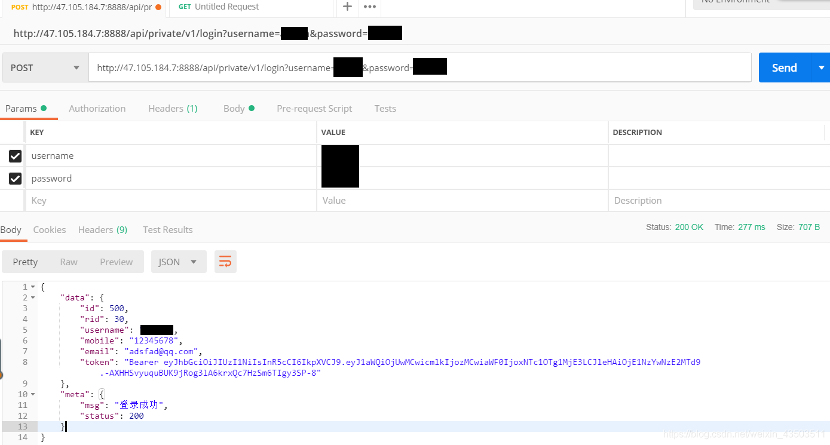Click the Bearer token value line
The width and height of the screenshot is (830, 445).
412,362
